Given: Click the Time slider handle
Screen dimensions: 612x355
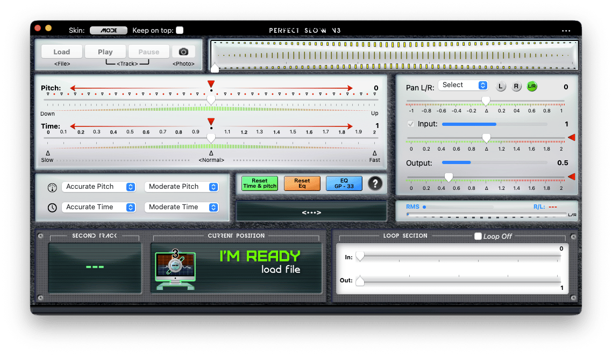Looking at the screenshot, I should coord(211,138).
